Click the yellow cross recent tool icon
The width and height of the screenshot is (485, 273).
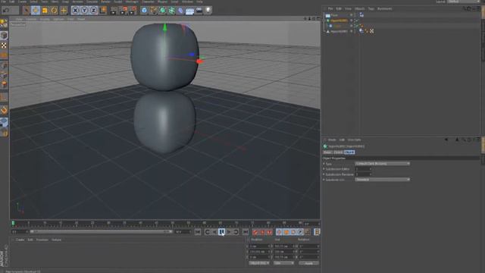click(64, 11)
